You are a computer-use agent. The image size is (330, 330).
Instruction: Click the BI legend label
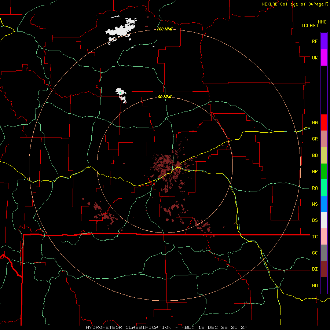click(x=315, y=269)
